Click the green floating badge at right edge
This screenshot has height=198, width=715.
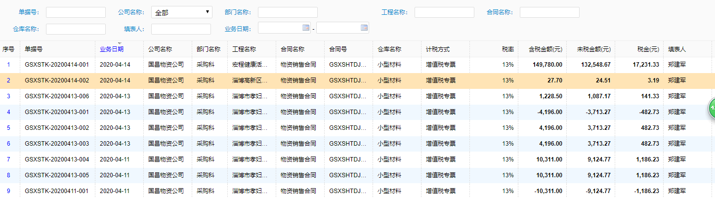(712, 109)
